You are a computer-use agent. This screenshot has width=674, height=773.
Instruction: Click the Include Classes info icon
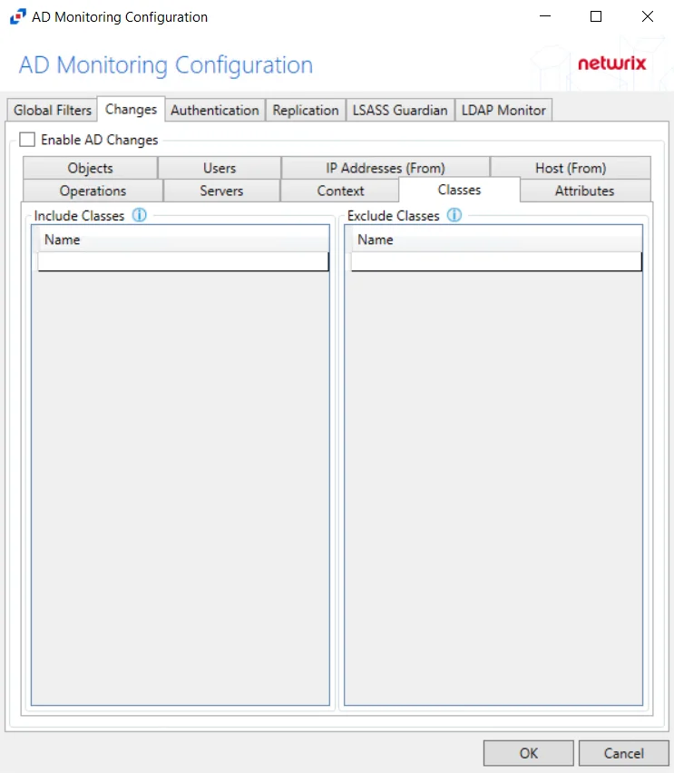140,215
